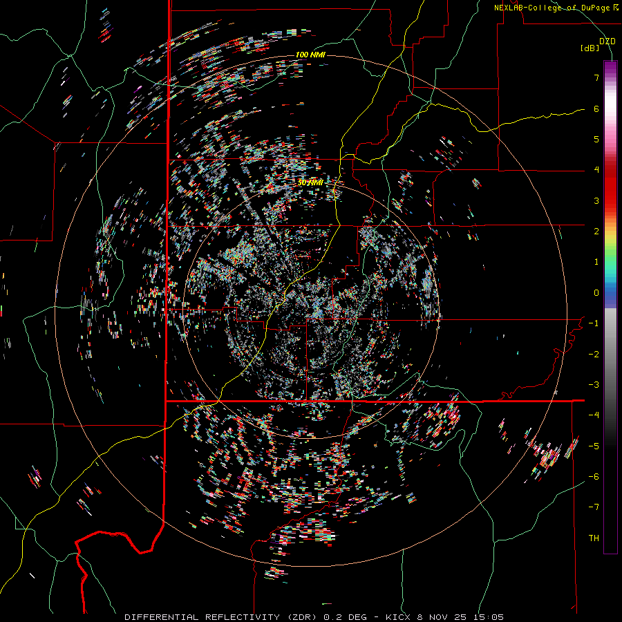Viewport: 622px width, 622px height.
Task: Click the [dB] unit label
Action: [x=590, y=48]
